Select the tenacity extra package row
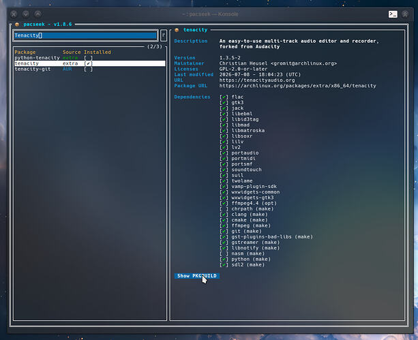Image resolution: width=418 pixels, height=340 pixels. point(90,63)
